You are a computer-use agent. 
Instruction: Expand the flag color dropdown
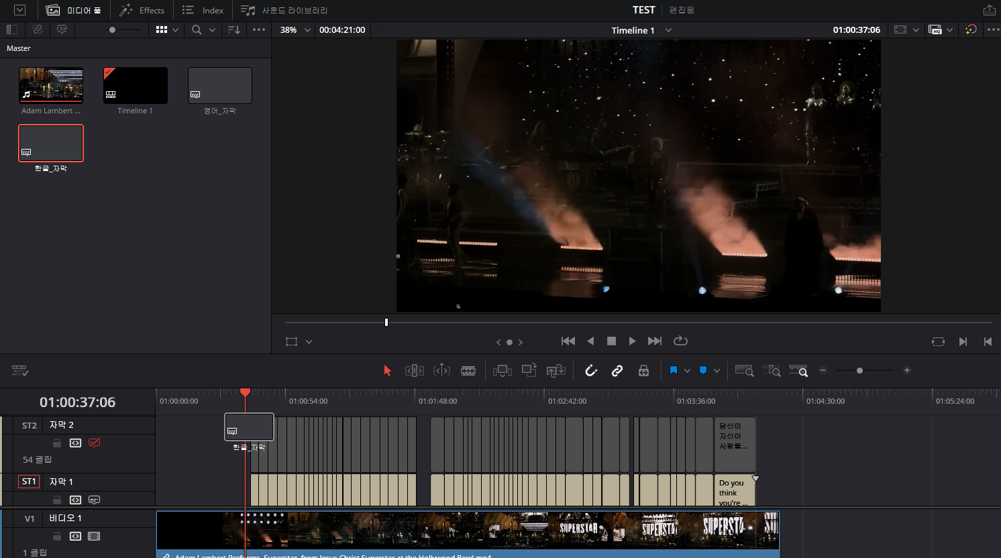[x=687, y=371]
